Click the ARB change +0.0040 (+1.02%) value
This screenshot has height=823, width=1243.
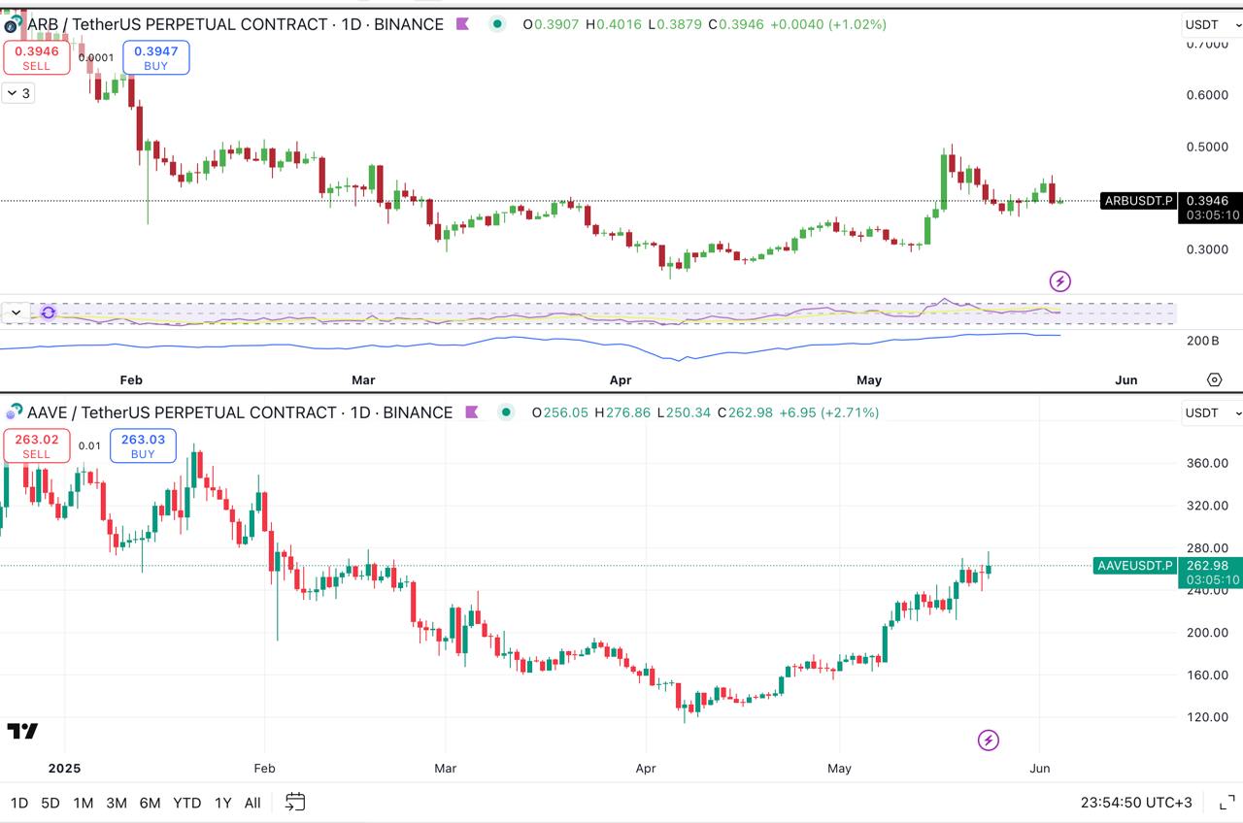828,24
